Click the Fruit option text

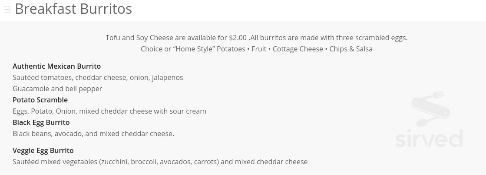(x=259, y=49)
